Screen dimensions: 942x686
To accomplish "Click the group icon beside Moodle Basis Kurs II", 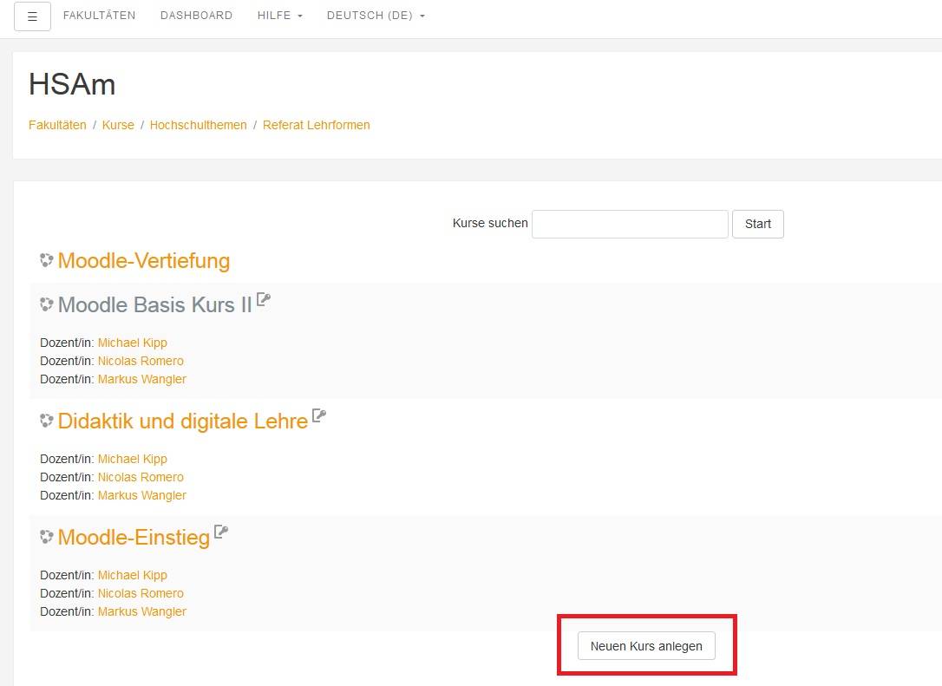I will (x=46, y=304).
